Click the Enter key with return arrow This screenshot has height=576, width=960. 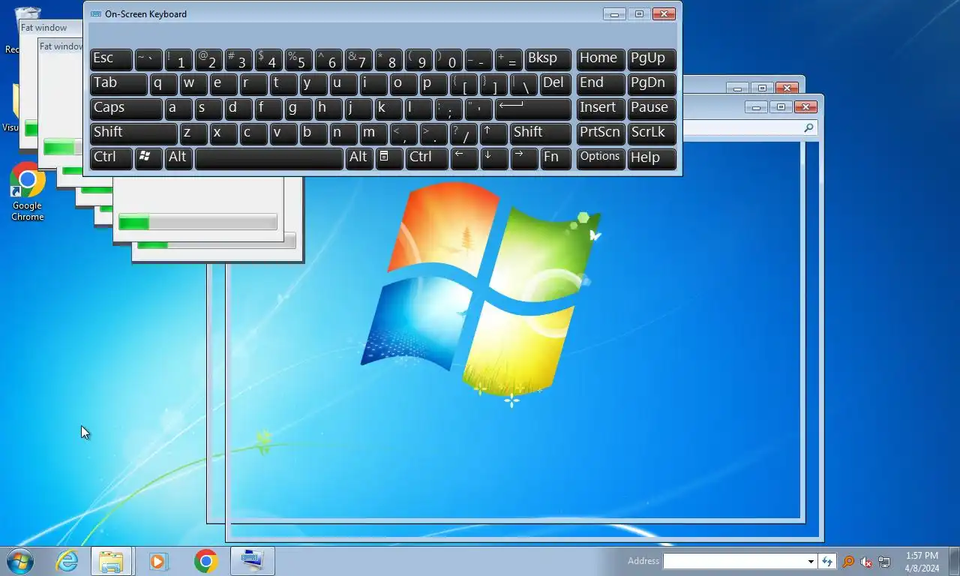click(533, 108)
